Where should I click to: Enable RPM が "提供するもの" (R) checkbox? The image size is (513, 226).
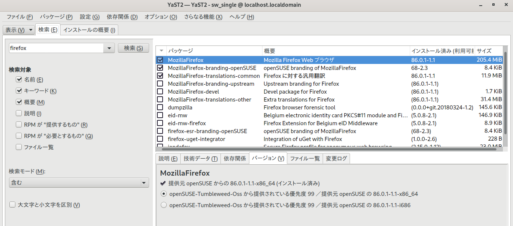[19, 125]
